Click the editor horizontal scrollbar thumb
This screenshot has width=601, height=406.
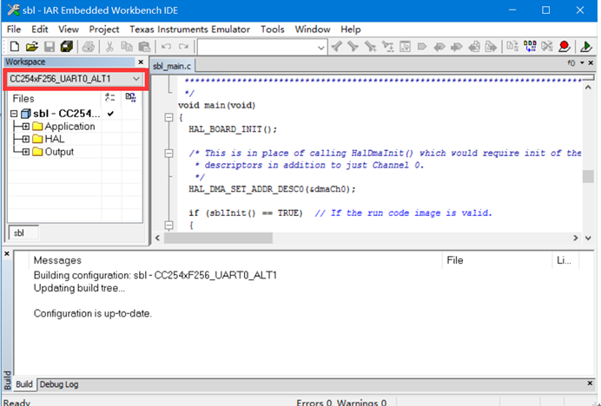(x=218, y=239)
